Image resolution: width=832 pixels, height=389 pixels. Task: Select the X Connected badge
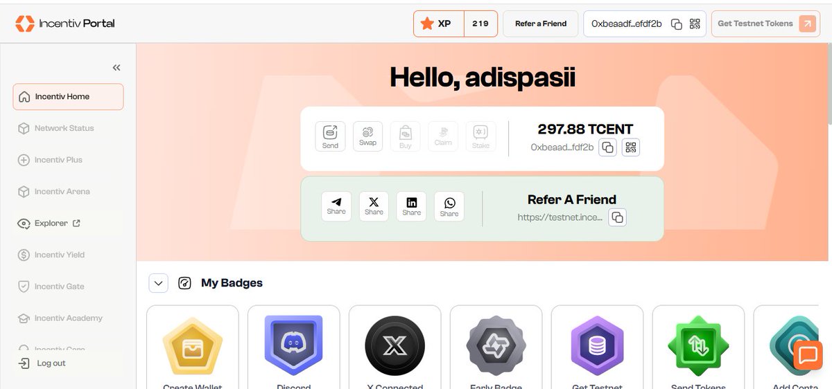click(x=395, y=347)
